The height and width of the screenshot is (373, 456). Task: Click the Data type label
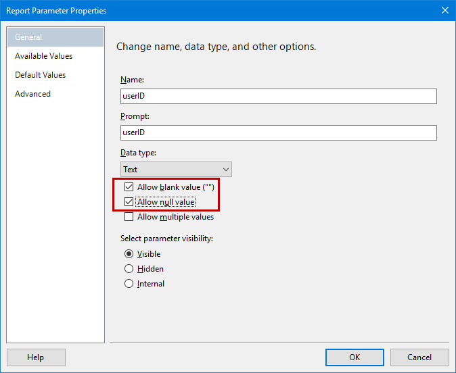(138, 153)
